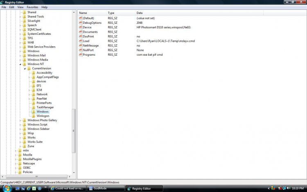Select the SystemCertificates key
Image resolution: width=307 pixels, height=192 pixels.
pos(39,34)
